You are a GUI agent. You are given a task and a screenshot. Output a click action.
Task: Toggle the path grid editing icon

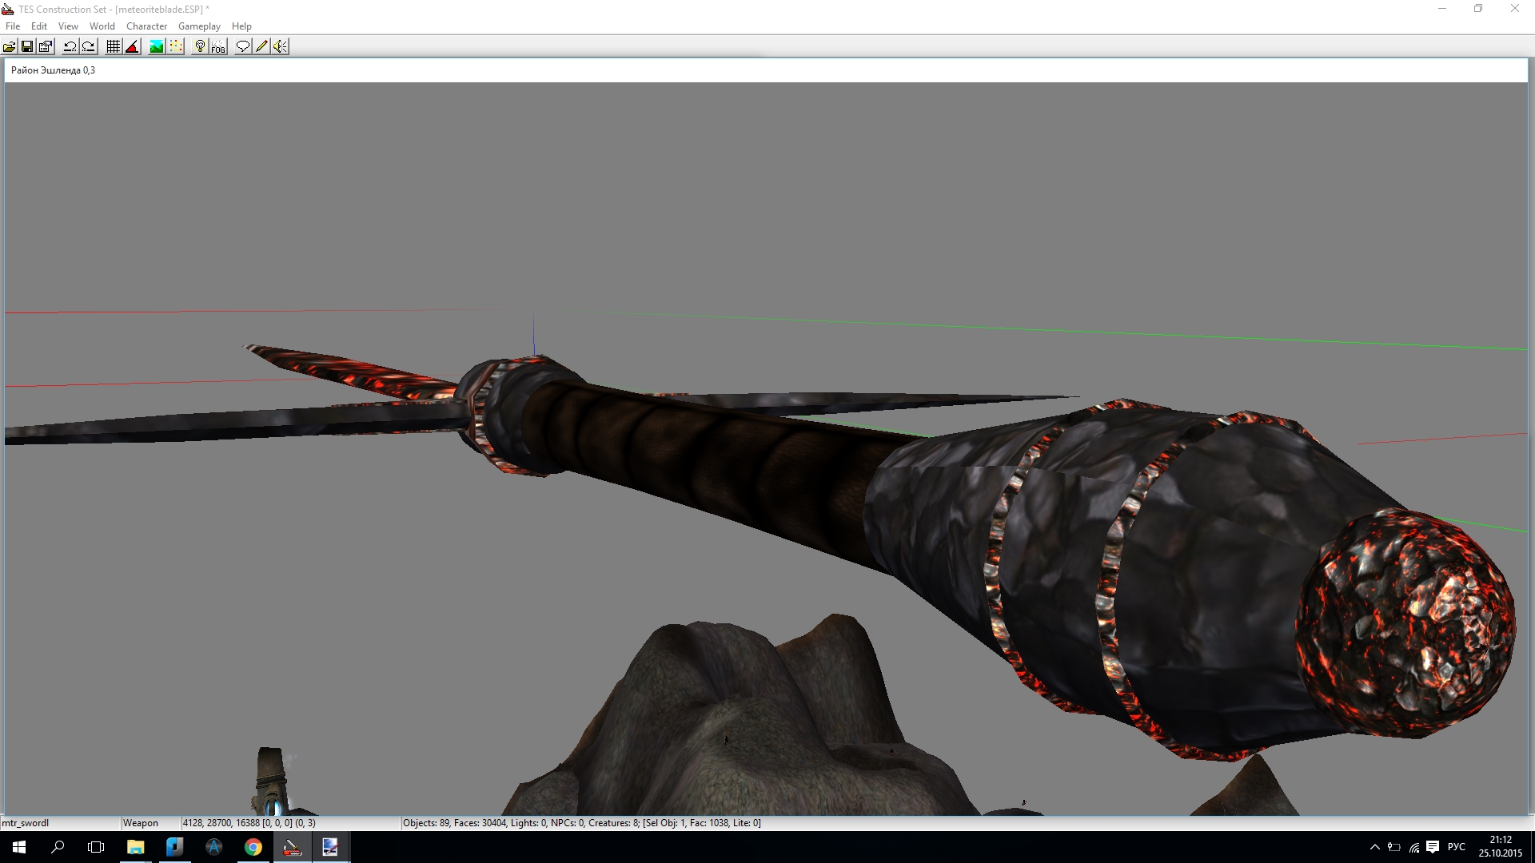[x=176, y=46]
